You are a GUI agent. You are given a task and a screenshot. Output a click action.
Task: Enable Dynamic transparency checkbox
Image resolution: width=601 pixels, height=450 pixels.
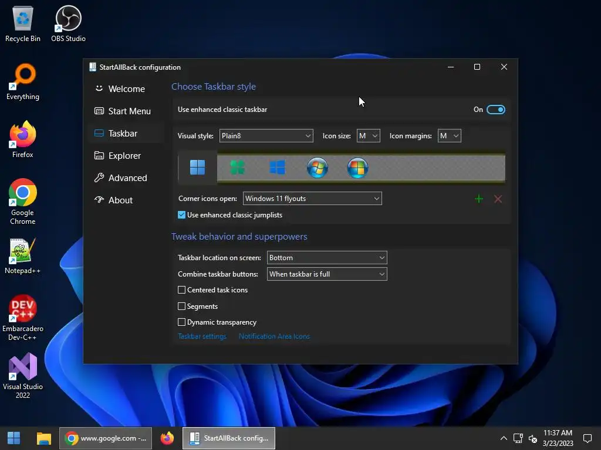(182, 322)
